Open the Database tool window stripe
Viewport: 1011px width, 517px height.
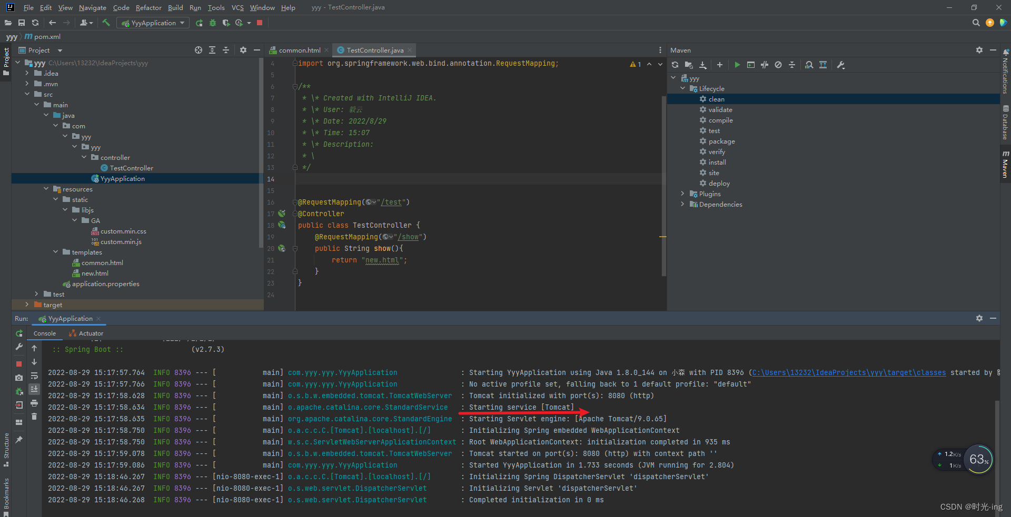[x=1005, y=122]
